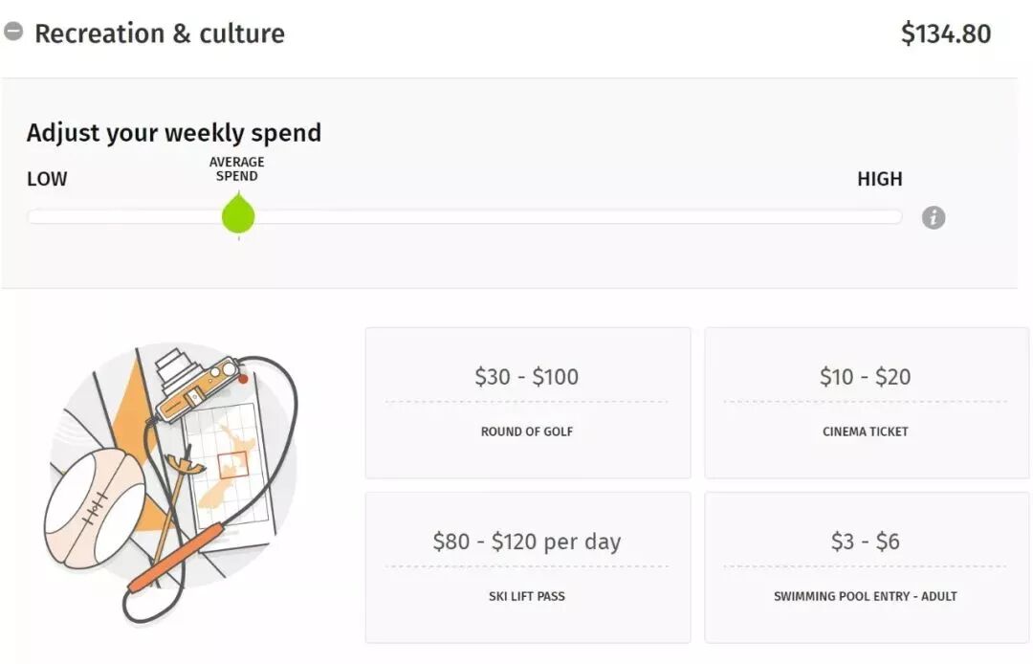Select the Swimming Pool Entry Adult card
Viewport: 1033px width, 664px height.
coord(866,567)
